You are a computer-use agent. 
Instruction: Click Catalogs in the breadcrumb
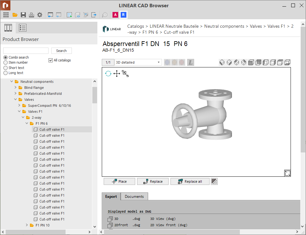click(x=136, y=26)
